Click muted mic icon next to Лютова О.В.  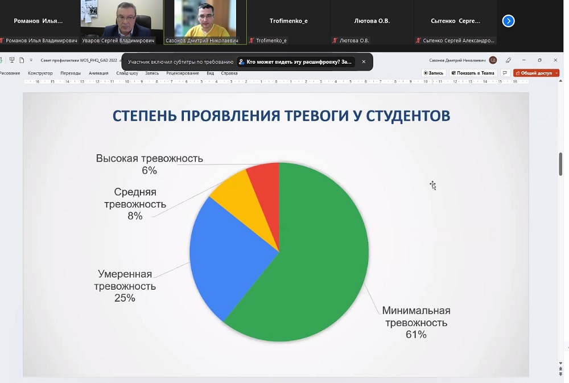335,40
